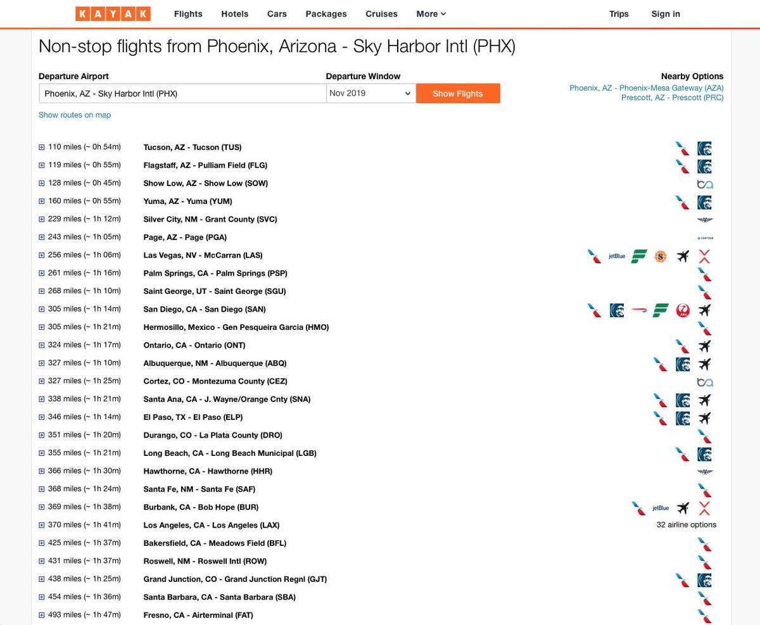The image size is (760, 625).
Task: Click Frontier logo in San Diego row
Action: (x=661, y=310)
